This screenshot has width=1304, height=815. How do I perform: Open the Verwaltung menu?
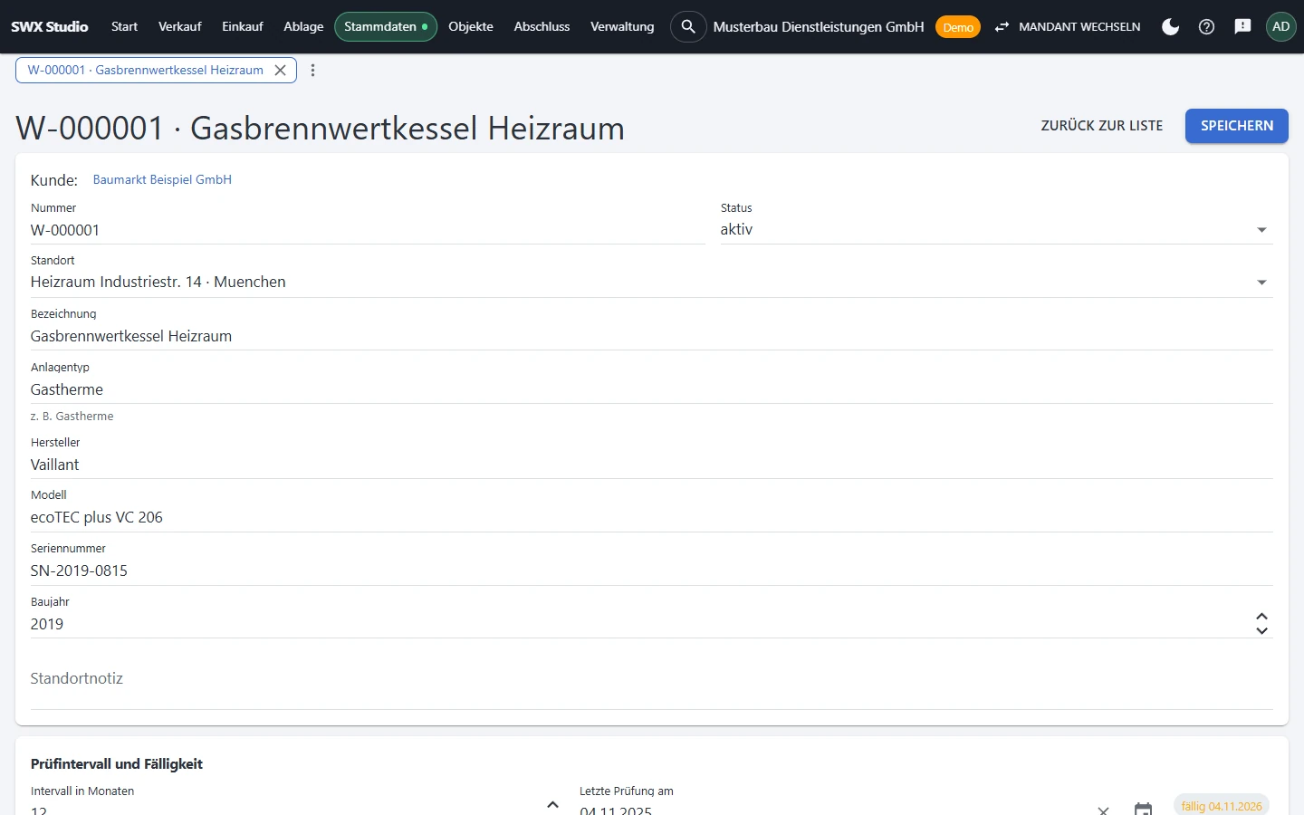click(x=622, y=27)
